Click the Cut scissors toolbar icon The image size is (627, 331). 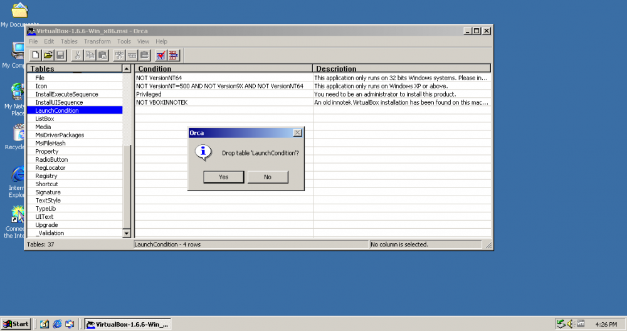click(x=78, y=55)
